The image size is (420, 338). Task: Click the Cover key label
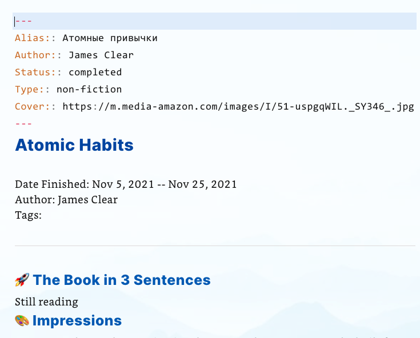[35, 107]
